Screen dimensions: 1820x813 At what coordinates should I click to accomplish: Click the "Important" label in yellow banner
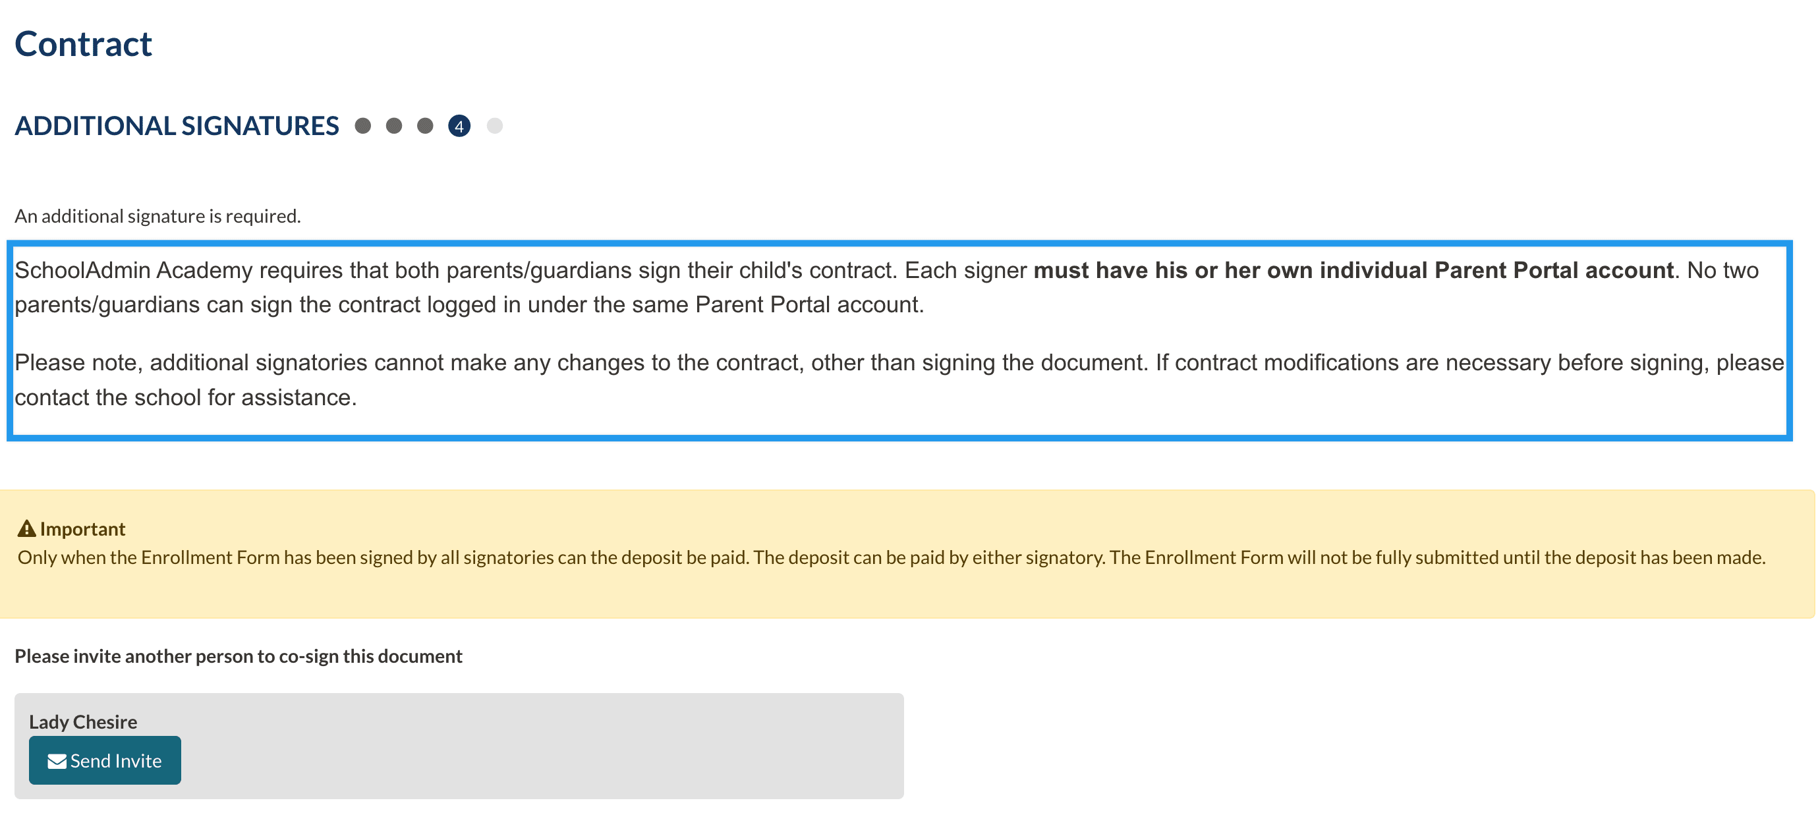coord(82,529)
